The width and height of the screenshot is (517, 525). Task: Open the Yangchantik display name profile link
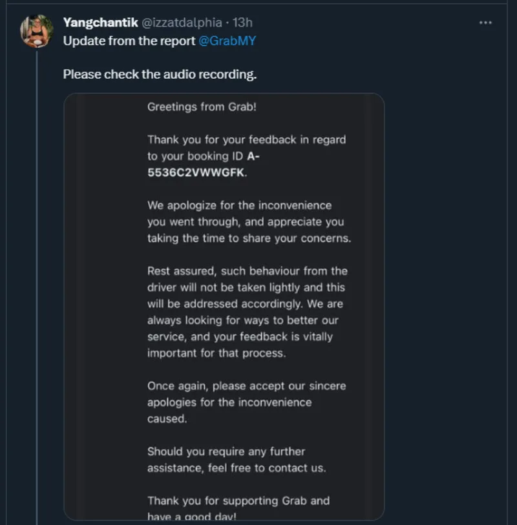click(101, 23)
